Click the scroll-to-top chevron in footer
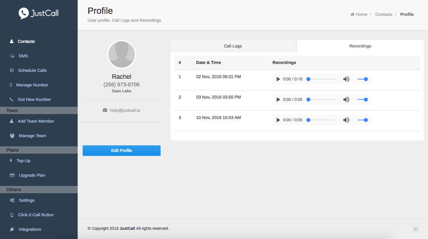Viewport: 428px width, 239px height. point(416,229)
